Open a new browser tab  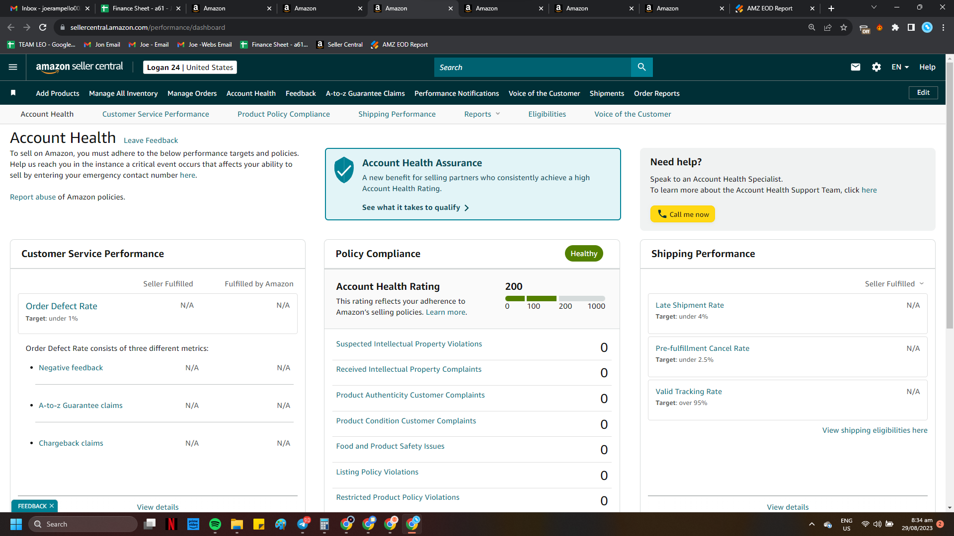(x=831, y=8)
